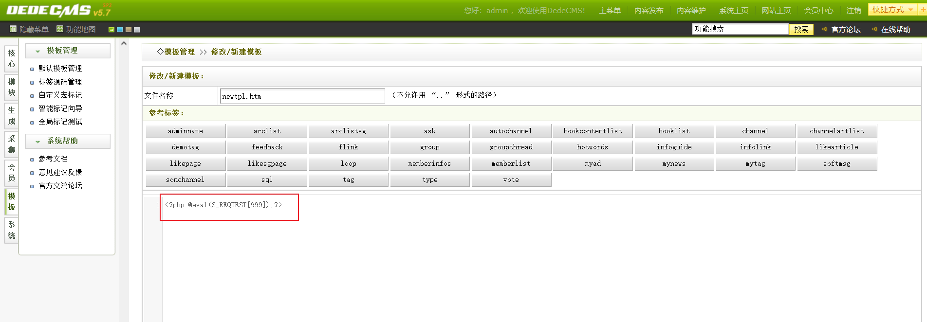Select the 生成 vertical sidebar tab
This screenshot has width=927, height=322.
(12, 116)
